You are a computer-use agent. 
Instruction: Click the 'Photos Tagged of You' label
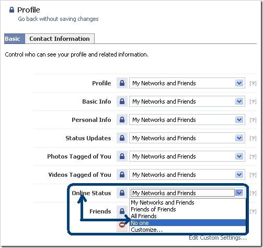click(x=79, y=156)
